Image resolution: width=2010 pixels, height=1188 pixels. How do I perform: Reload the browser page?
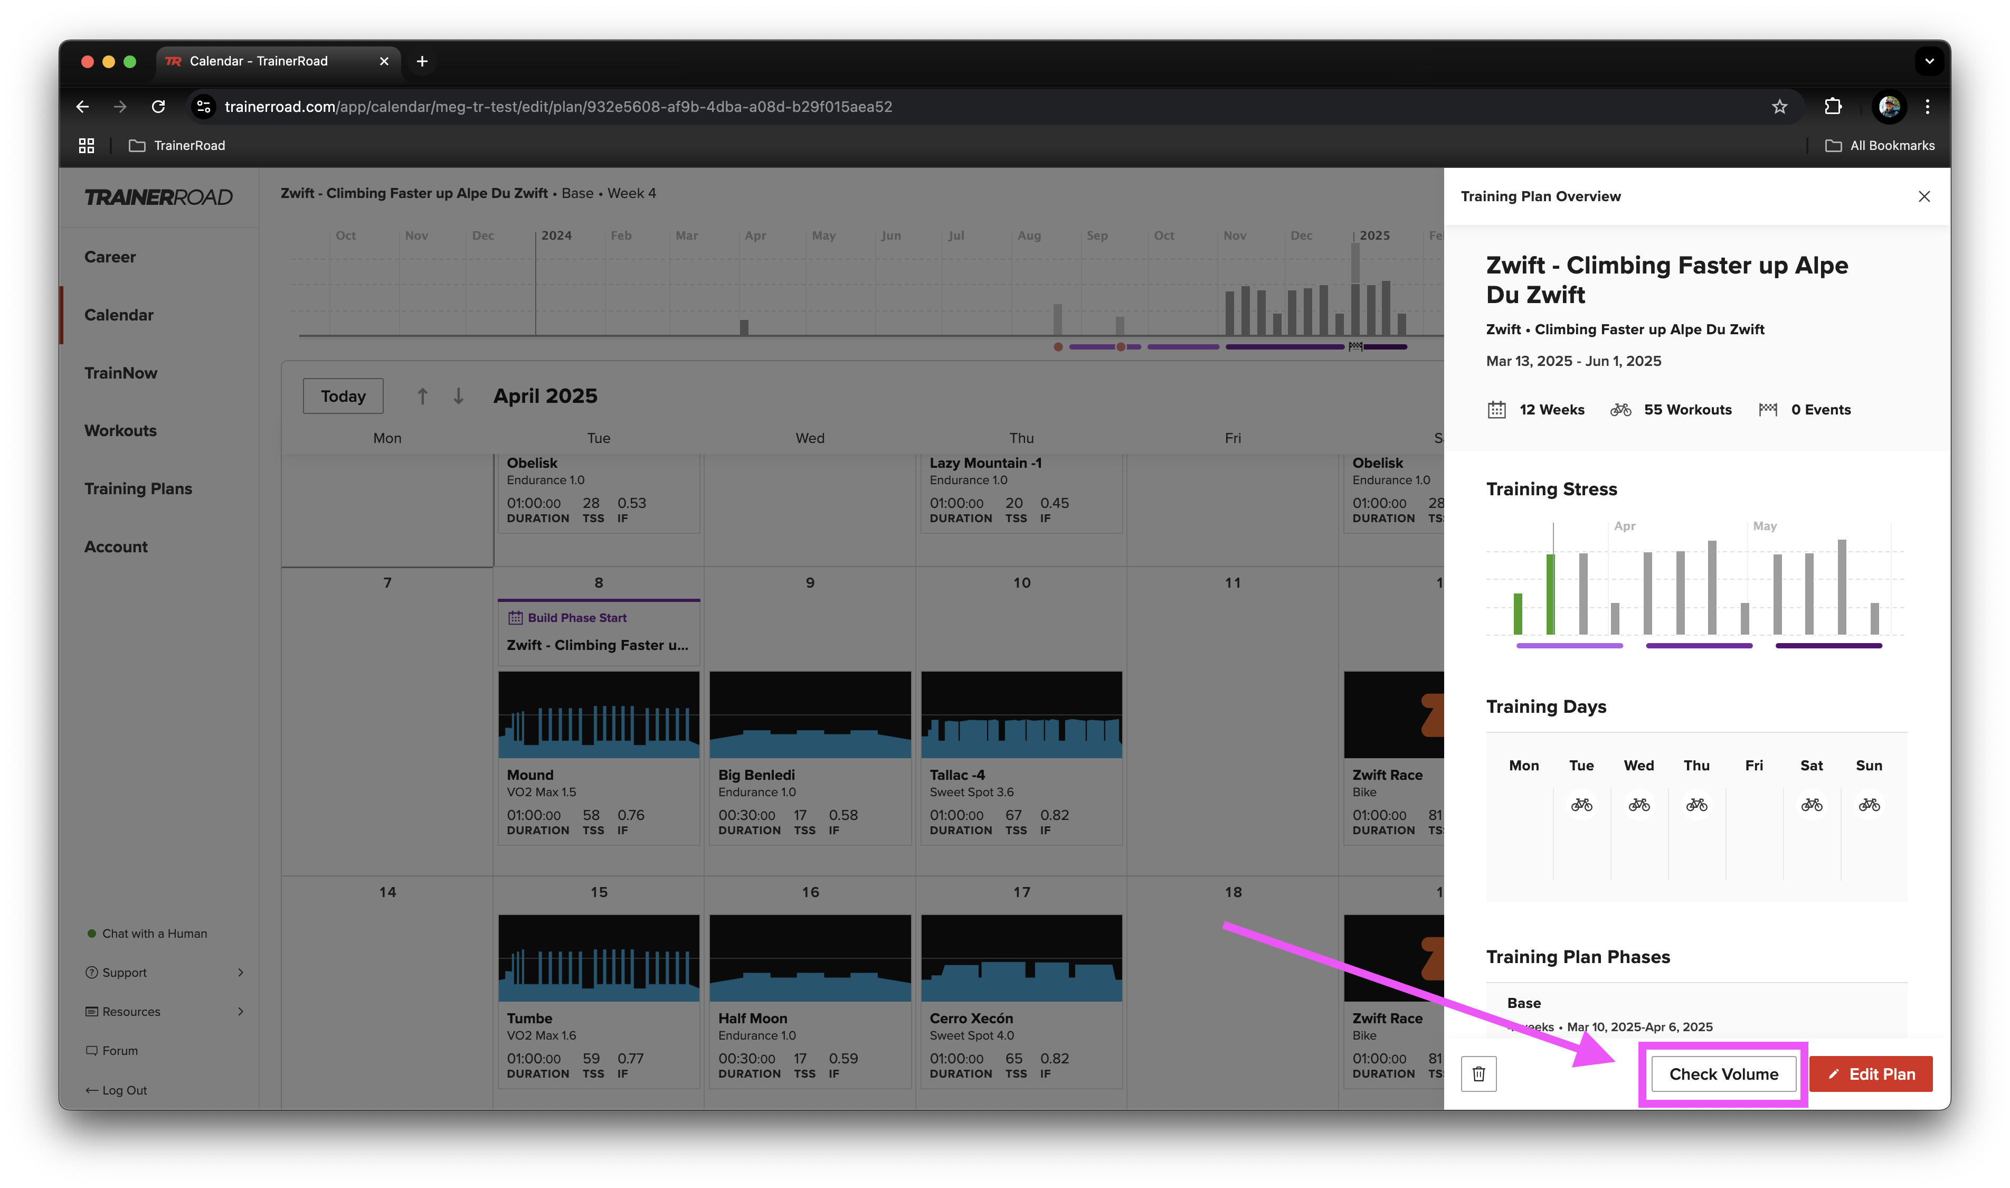[x=158, y=107]
